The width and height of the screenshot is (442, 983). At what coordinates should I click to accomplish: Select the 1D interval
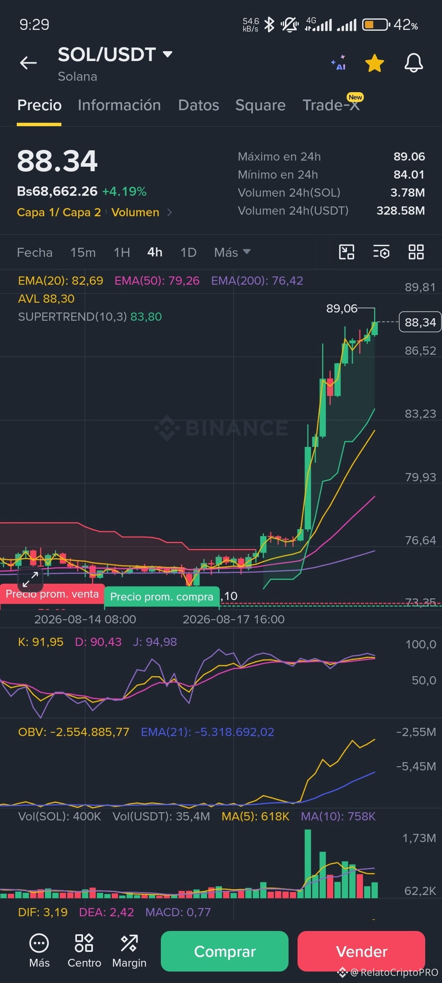click(x=188, y=252)
